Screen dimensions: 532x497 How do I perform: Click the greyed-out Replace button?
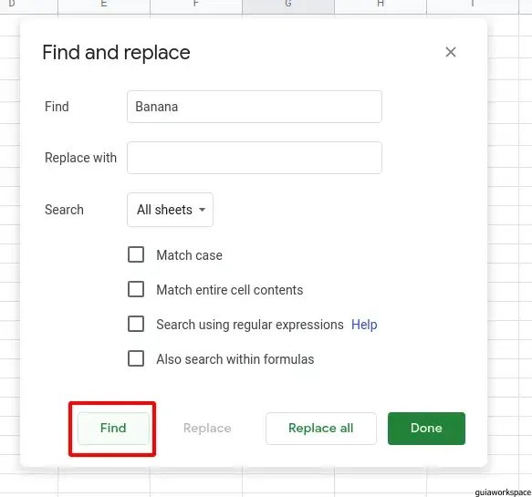[x=207, y=429]
